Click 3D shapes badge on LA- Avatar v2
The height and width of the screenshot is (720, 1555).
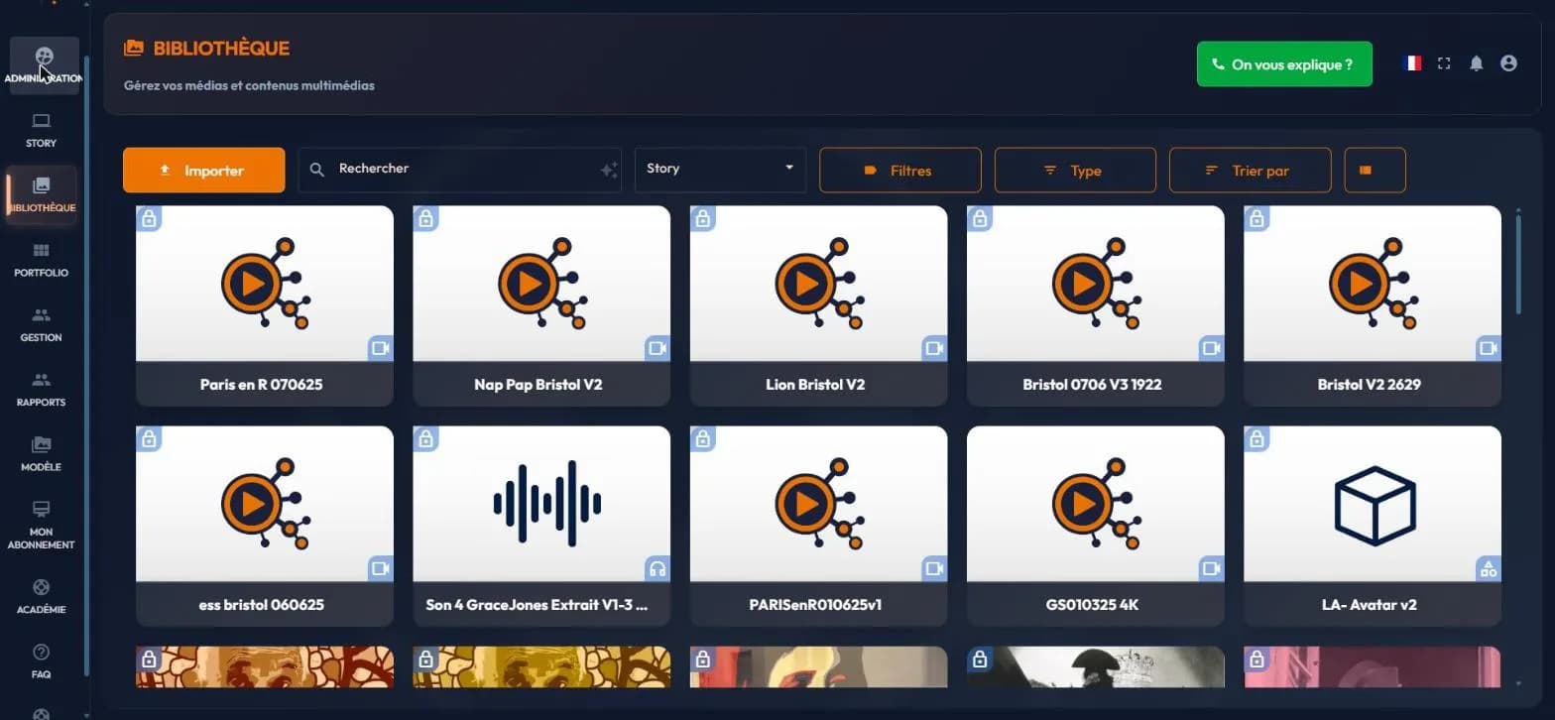tap(1489, 568)
